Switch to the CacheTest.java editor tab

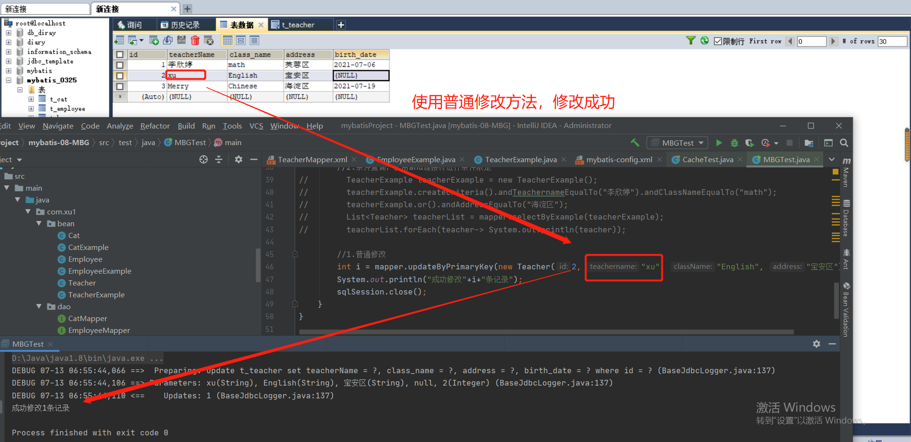tap(707, 160)
